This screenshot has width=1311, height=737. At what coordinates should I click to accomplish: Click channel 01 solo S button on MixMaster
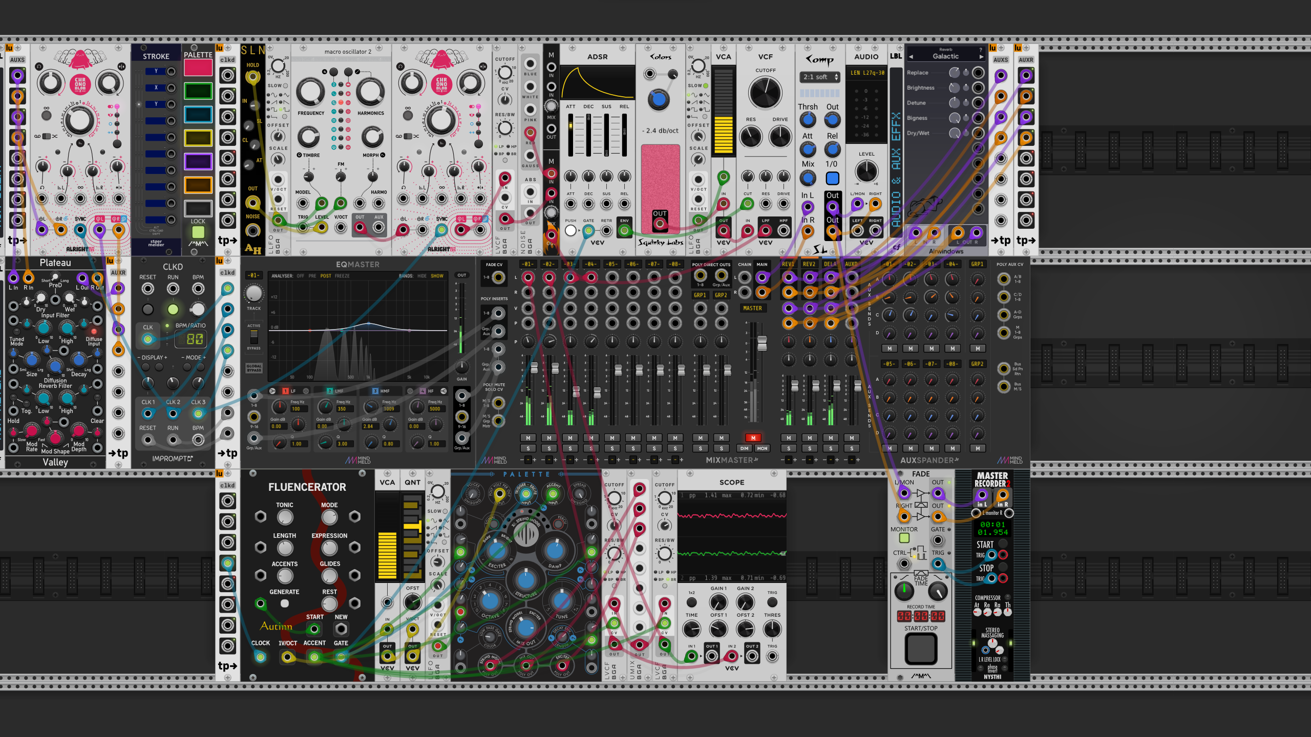click(528, 448)
